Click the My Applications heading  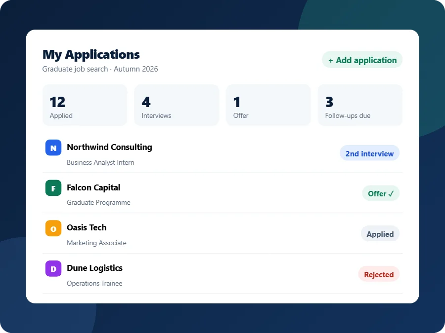pyautogui.click(x=91, y=54)
